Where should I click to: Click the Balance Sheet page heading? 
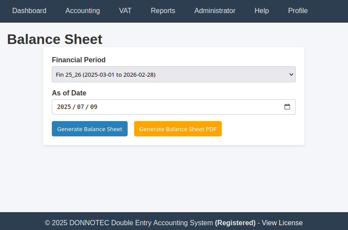coord(54,39)
